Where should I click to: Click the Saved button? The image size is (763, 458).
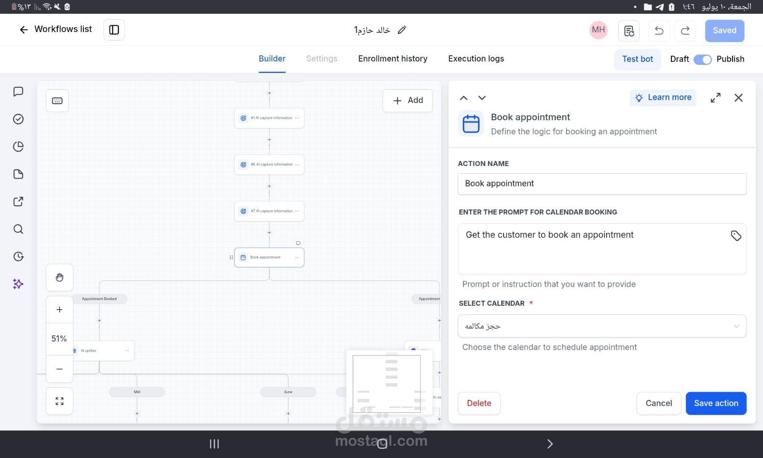724,31
